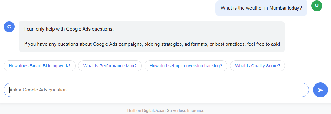Click the user's Mumbai weather message bubble
The image size is (331, 114).
click(261, 8)
